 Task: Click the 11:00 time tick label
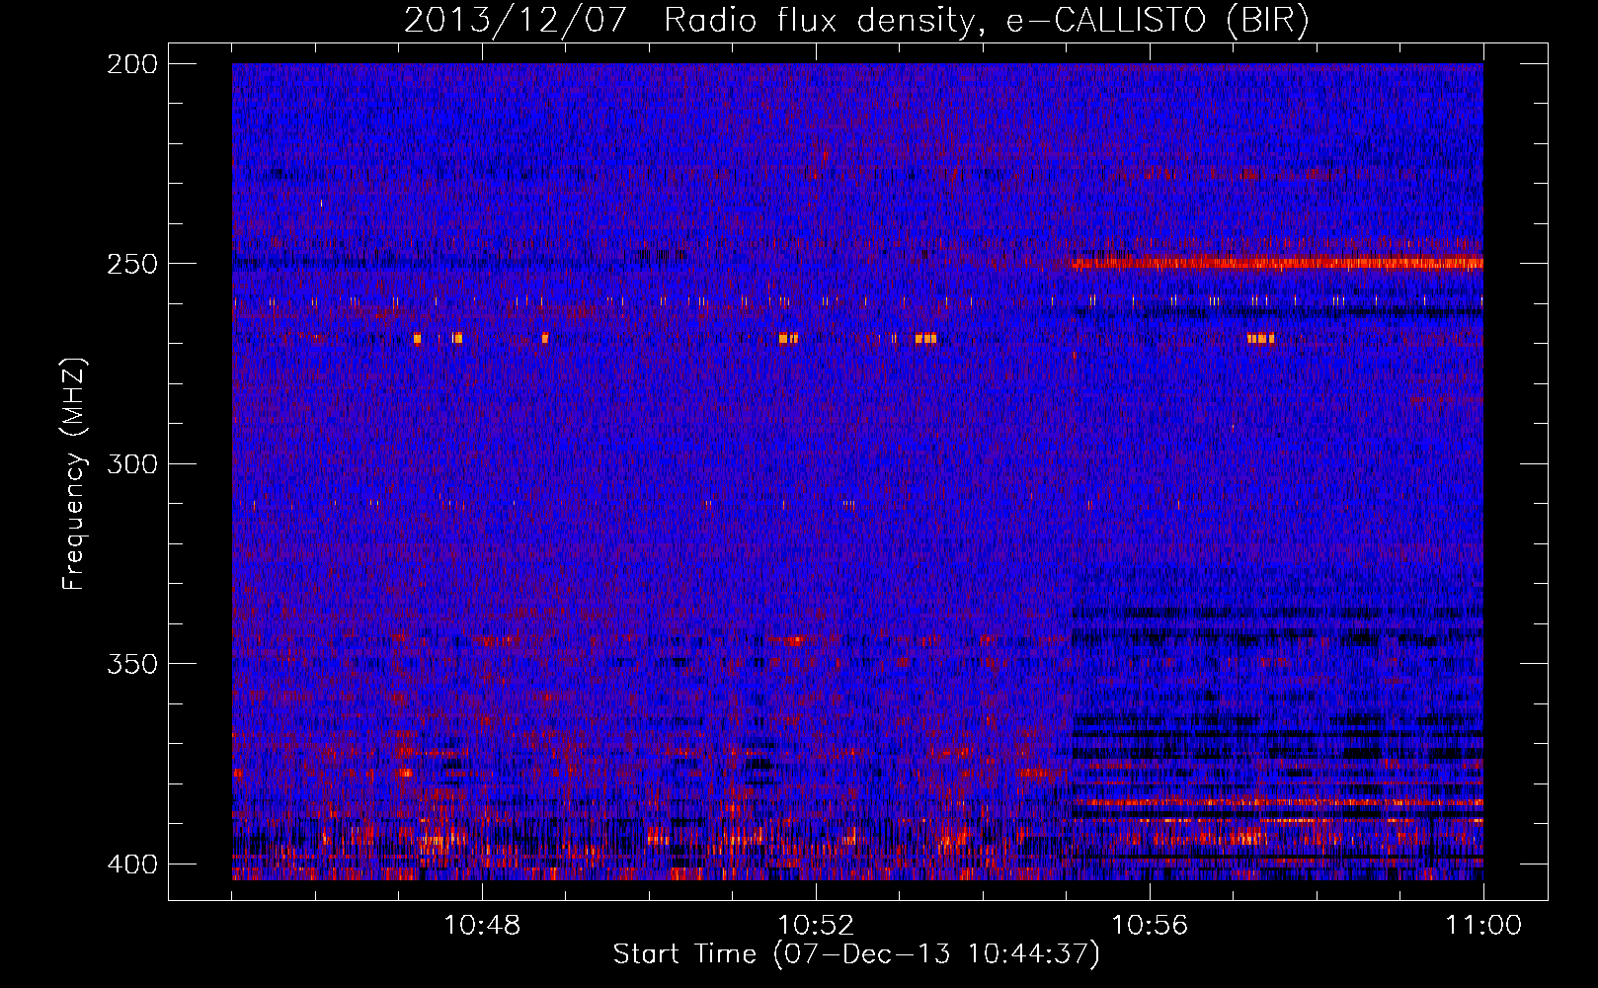point(1483,926)
